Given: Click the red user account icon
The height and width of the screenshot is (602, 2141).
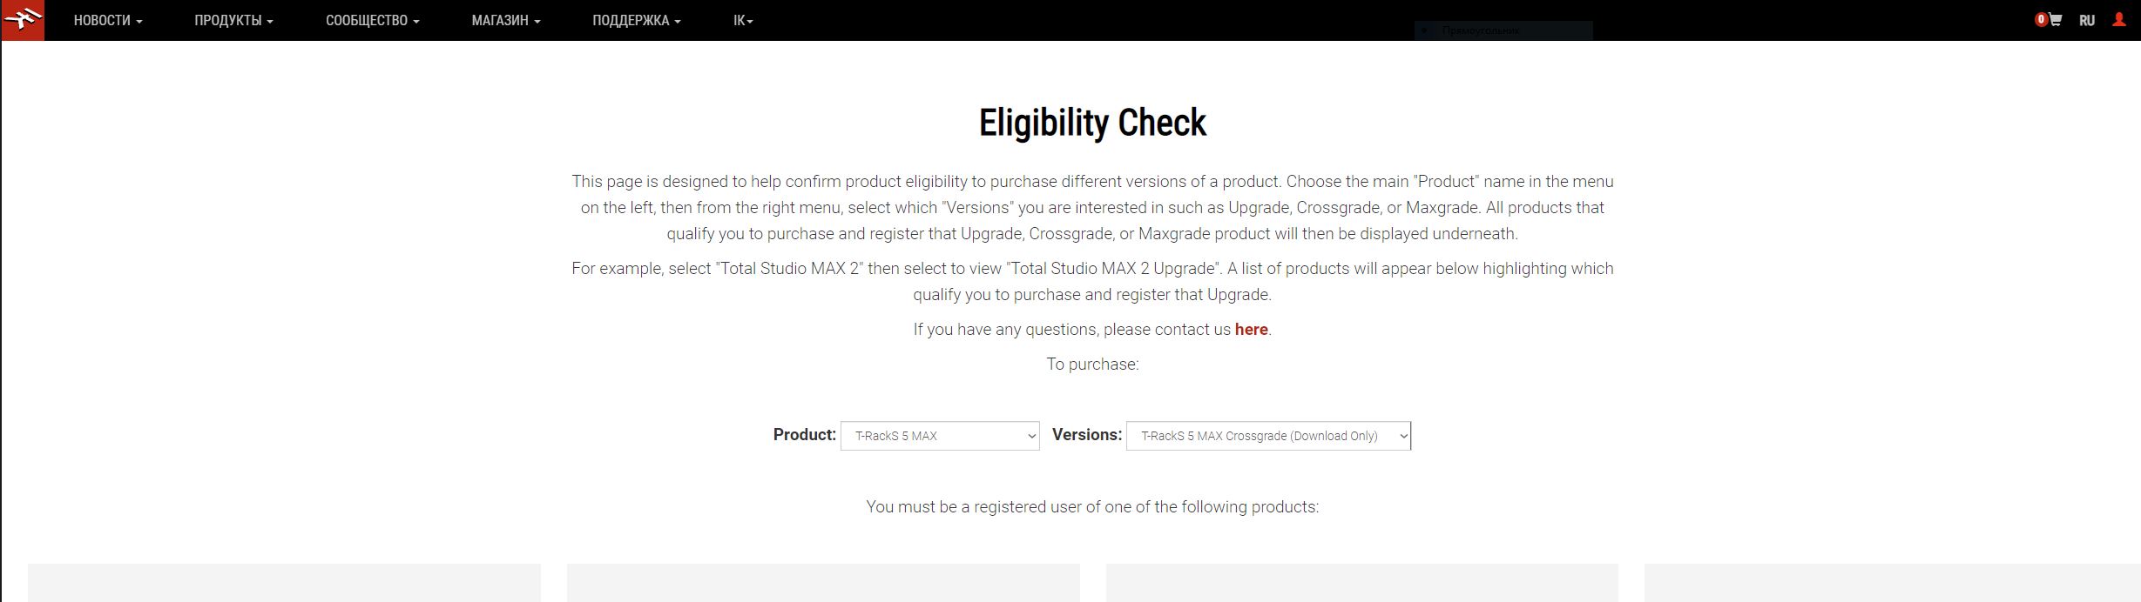Looking at the screenshot, I should pyautogui.click(x=2119, y=20).
